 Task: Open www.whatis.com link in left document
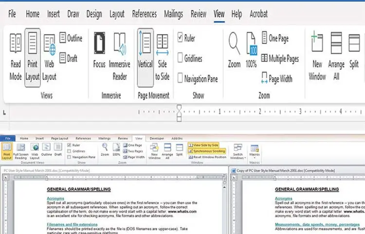[x=182, y=212]
